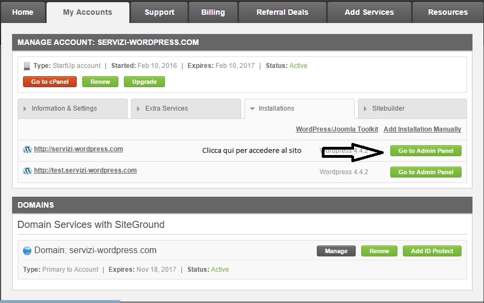484x303 pixels.
Task: Click the Started: Feb 10, 2016 text
Action: 144,66
